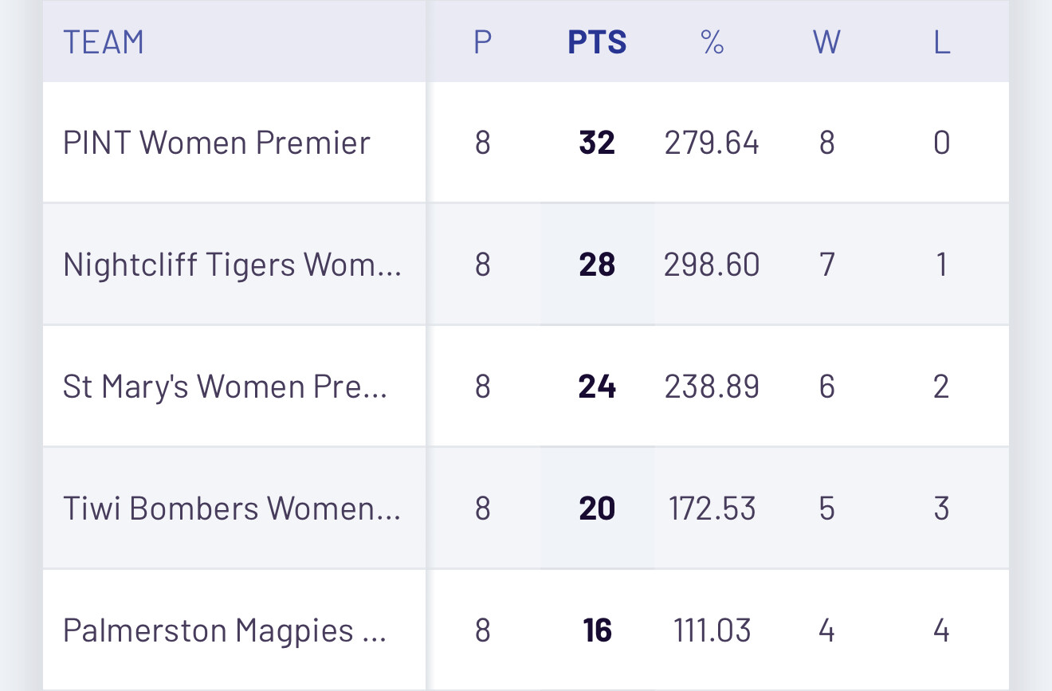Click St Mary's 238.89 percentage cell
This screenshot has height=691, width=1052.
point(712,387)
